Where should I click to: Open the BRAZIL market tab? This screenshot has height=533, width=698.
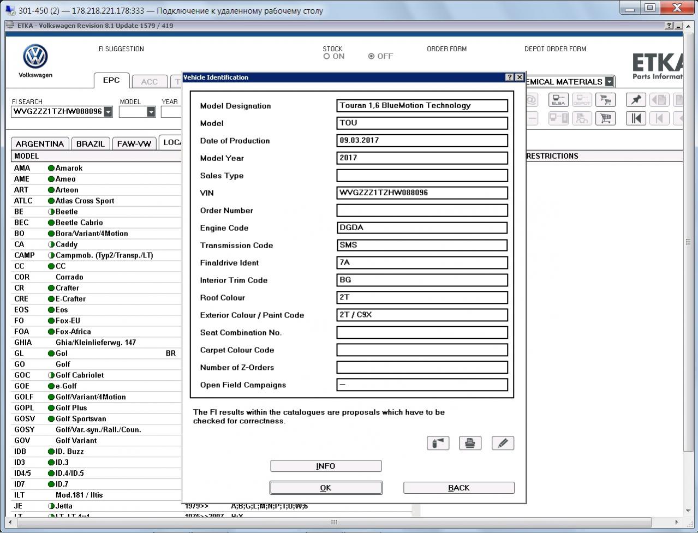[x=90, y=143]
